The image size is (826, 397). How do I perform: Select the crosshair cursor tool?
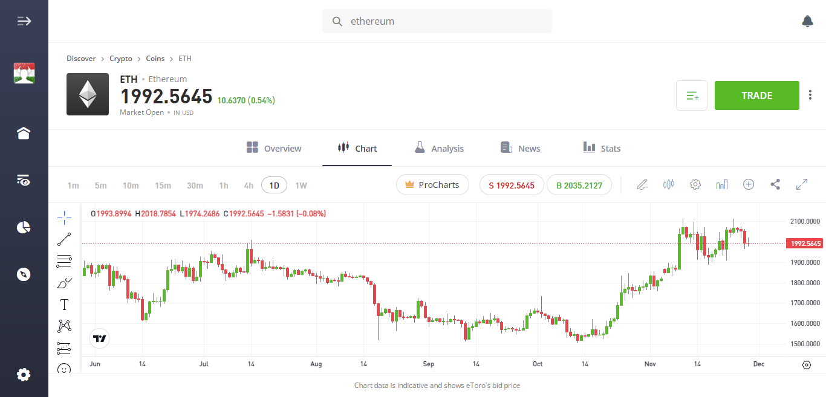(x=64, y=216)
